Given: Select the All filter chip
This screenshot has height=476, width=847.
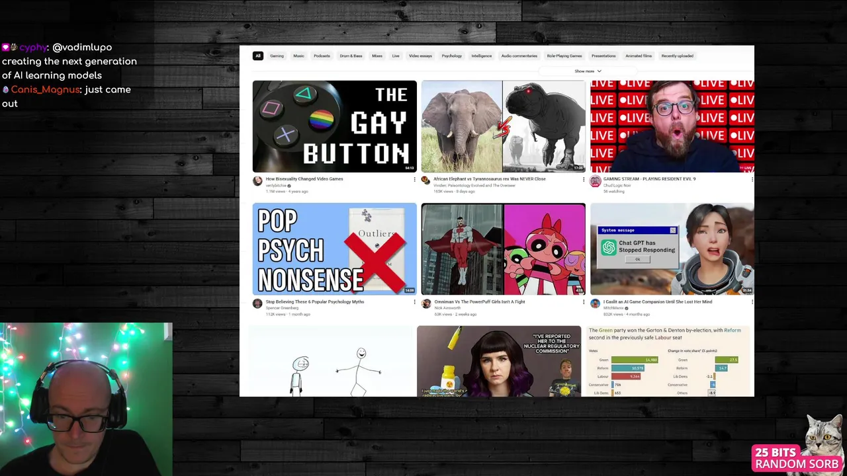Looking at the screenshot, I should (258, 56).
